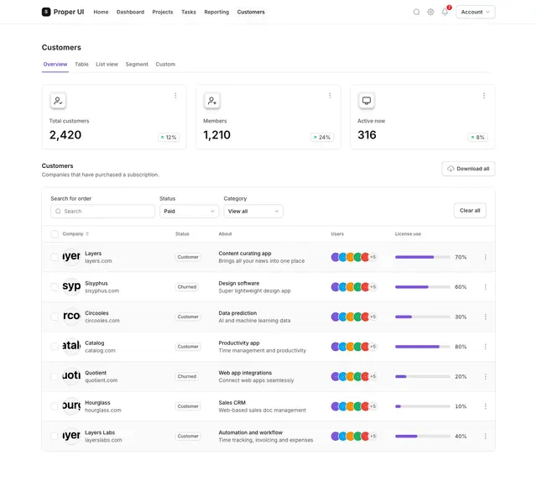Click the Catalog 80% license bar
Screen dimensions: 537x487
423,347
